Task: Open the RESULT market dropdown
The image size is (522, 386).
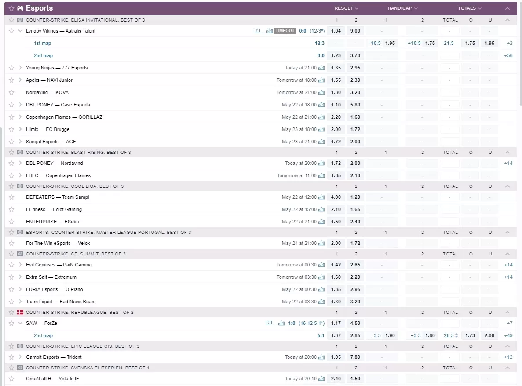Action: (x=346, y=8)
